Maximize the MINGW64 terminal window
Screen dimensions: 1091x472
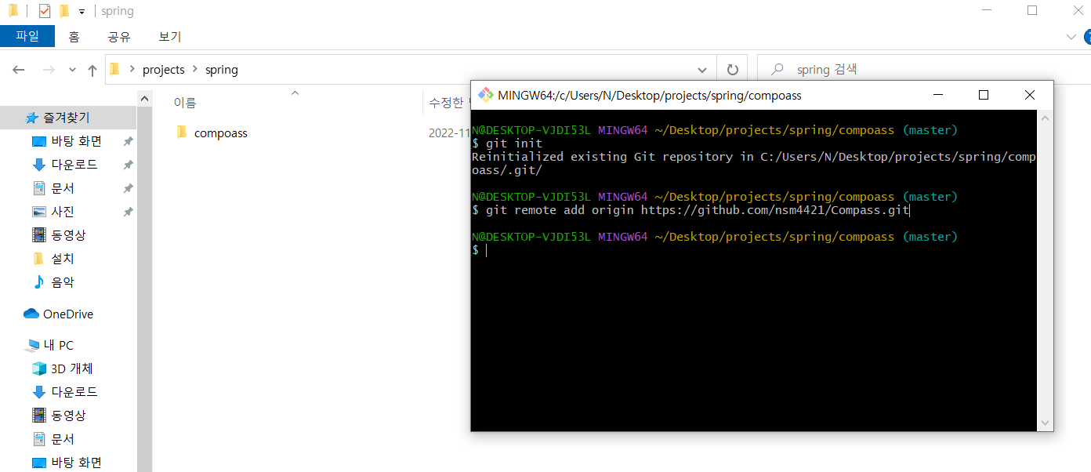[x=984, y=95]
